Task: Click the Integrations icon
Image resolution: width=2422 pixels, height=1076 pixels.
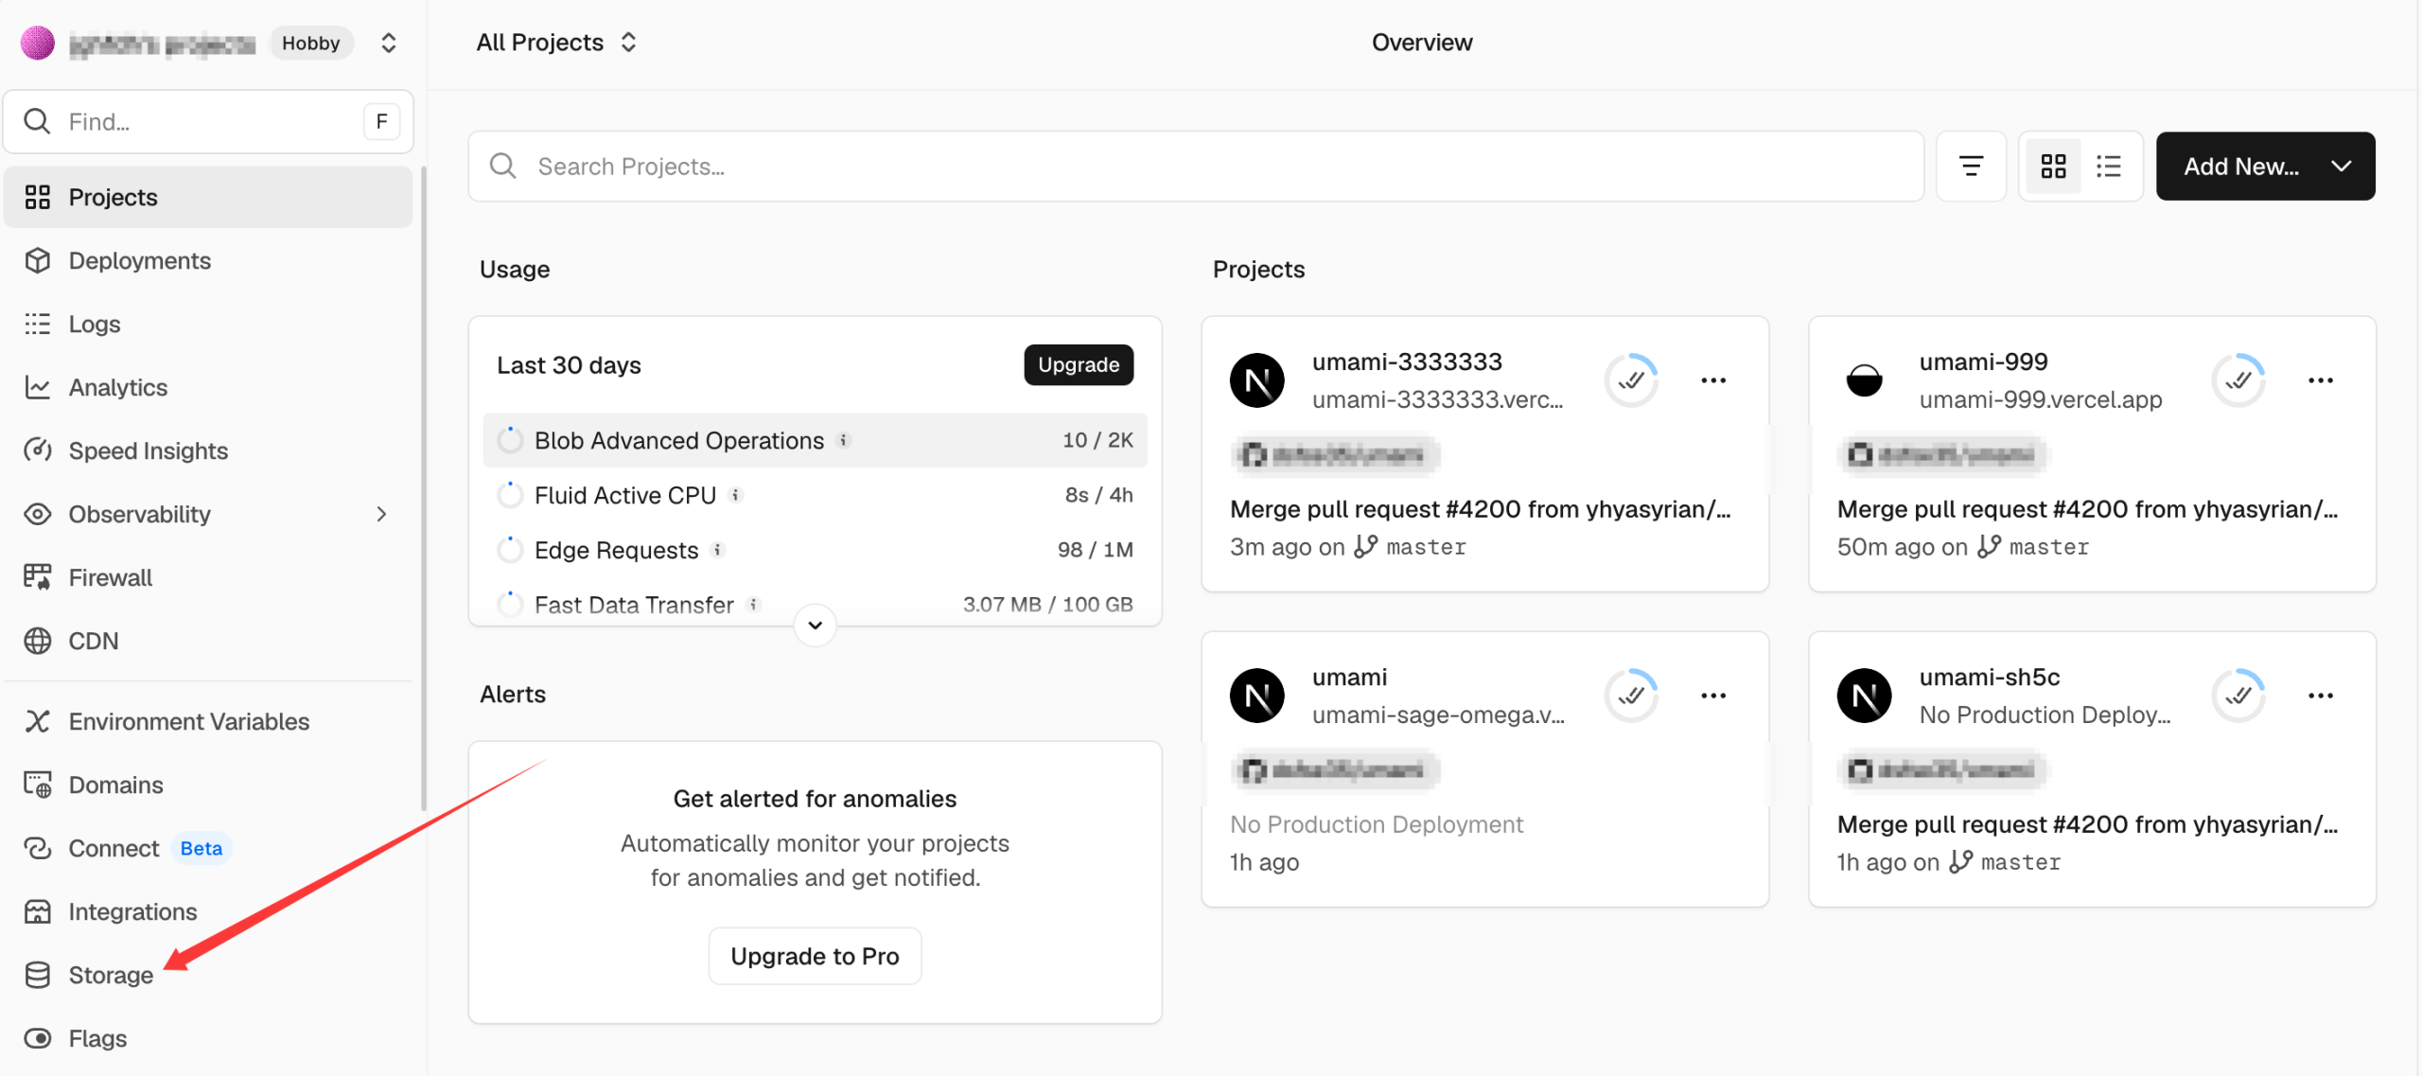Action: (38, 911)
